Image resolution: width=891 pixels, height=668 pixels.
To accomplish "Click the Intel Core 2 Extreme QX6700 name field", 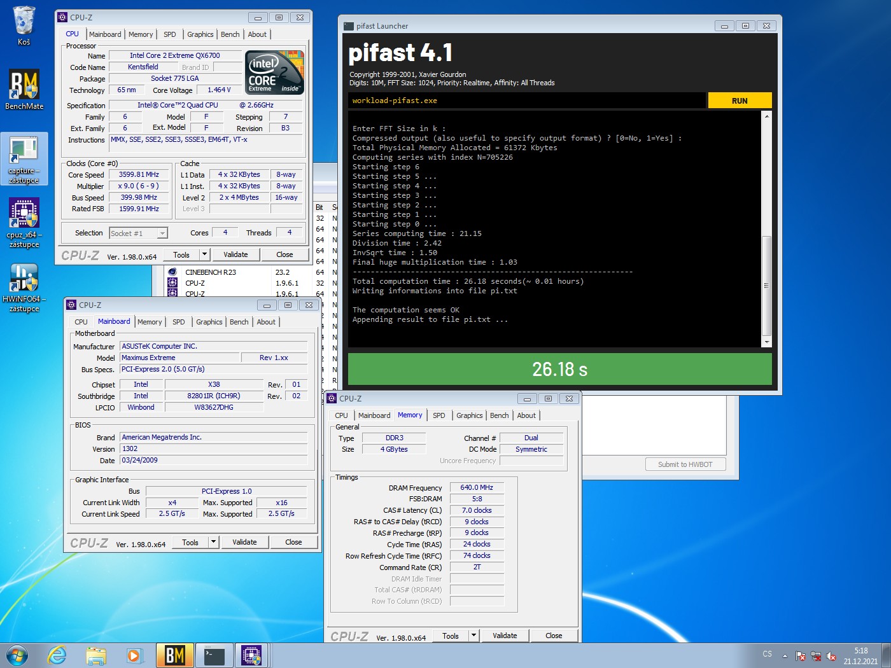I will pyautogui.click(x=175, y=55).
